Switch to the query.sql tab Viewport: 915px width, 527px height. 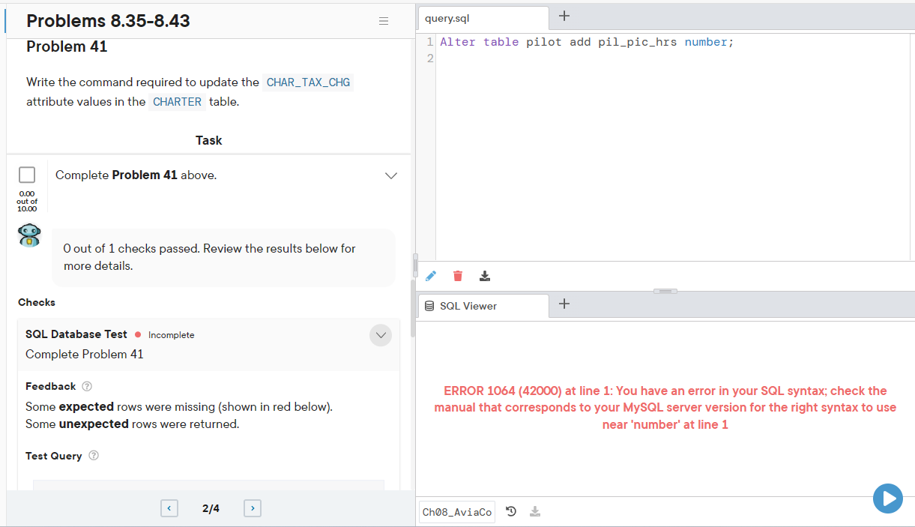[x=483, y=18]
